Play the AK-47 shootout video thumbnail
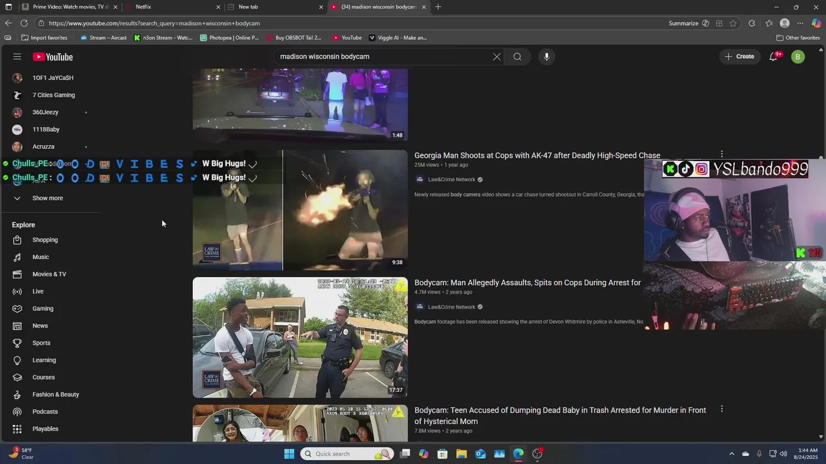This screenshot has width=826, height=464. pyautogui.click(x=300, y=210)
